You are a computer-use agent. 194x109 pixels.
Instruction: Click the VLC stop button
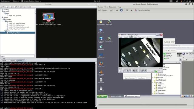point(127,71)
